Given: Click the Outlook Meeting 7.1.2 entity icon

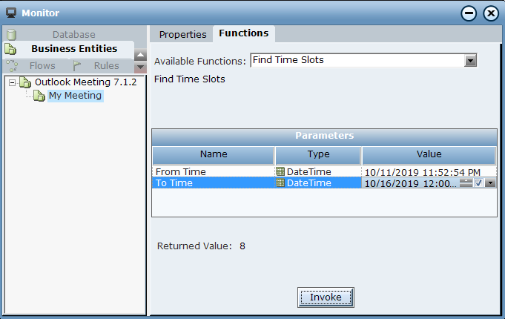Looking at the screenshot, I should pyautogui.click(x=25, y=82).
